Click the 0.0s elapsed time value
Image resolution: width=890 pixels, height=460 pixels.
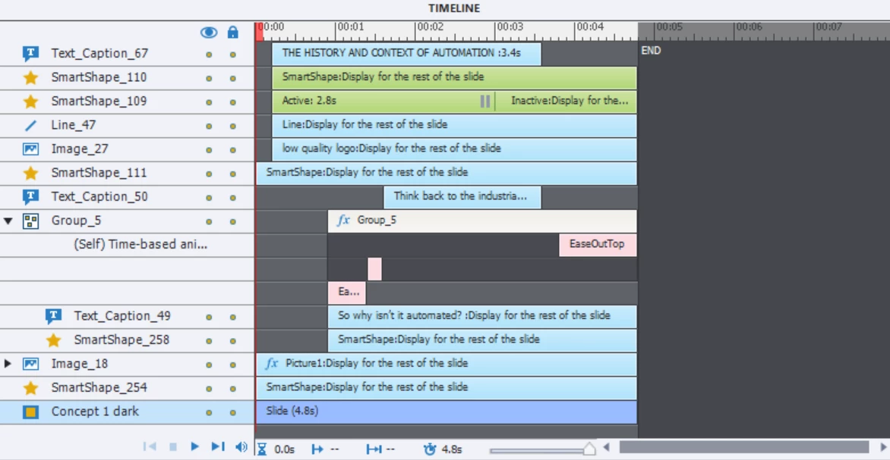coord(284,449)
